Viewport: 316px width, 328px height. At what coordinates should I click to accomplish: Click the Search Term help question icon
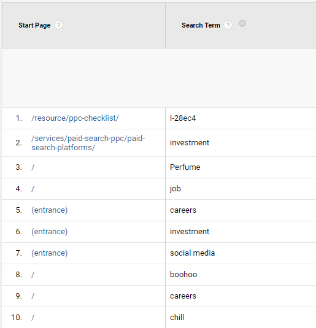pos(228,25)
